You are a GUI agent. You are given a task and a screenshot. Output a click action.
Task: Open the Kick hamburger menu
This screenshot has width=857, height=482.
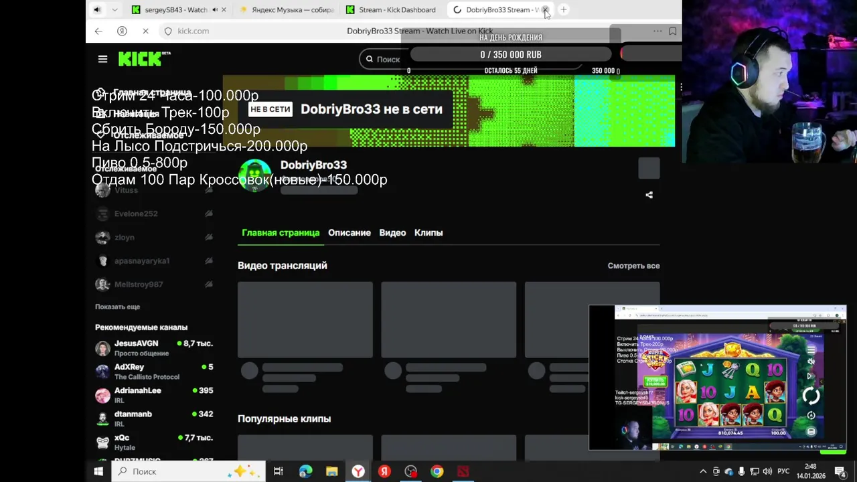[x=102, y=59]
